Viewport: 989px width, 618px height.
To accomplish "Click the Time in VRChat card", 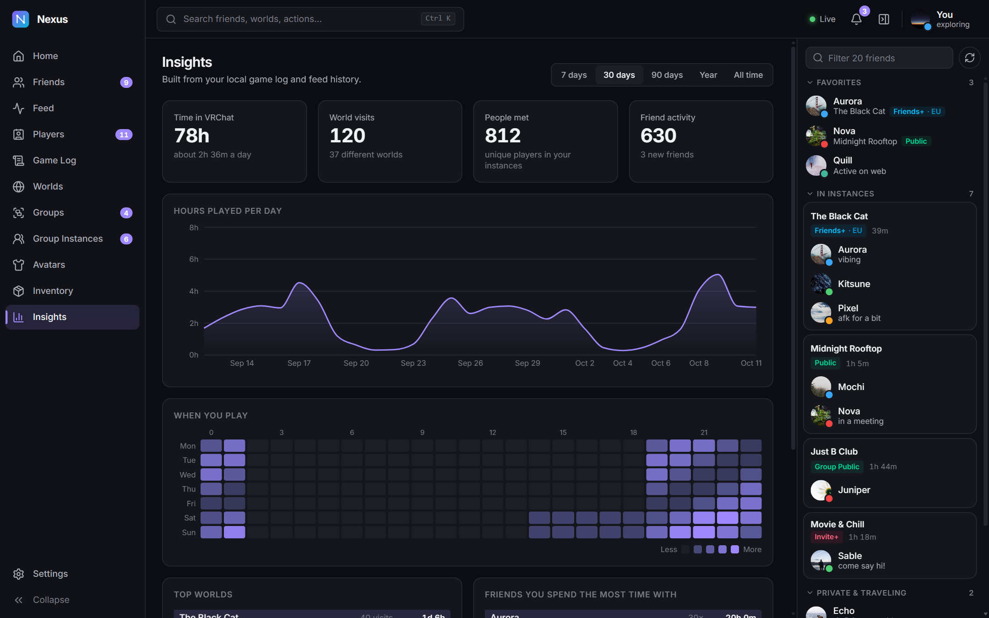I will (x=234, y=141).
